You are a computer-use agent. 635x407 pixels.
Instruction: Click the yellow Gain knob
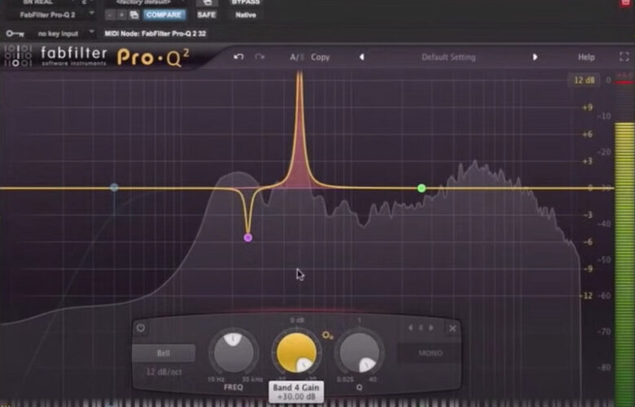point(296,352)
